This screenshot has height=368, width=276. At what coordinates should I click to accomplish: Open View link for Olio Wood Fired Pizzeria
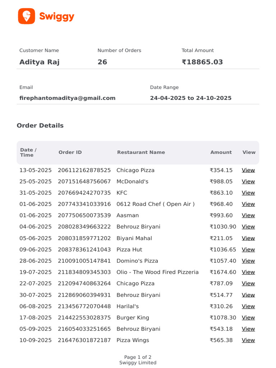248,272
